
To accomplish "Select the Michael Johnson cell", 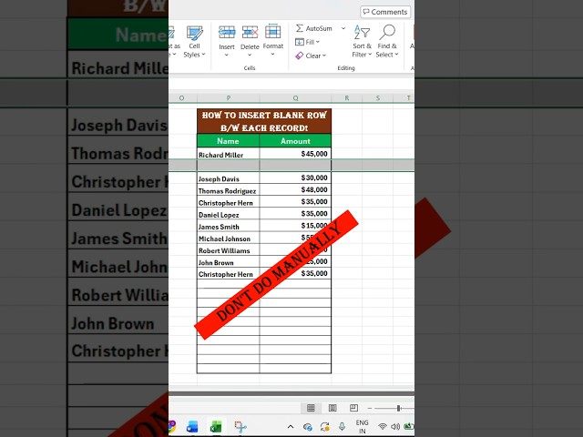I will pos(228,238).
